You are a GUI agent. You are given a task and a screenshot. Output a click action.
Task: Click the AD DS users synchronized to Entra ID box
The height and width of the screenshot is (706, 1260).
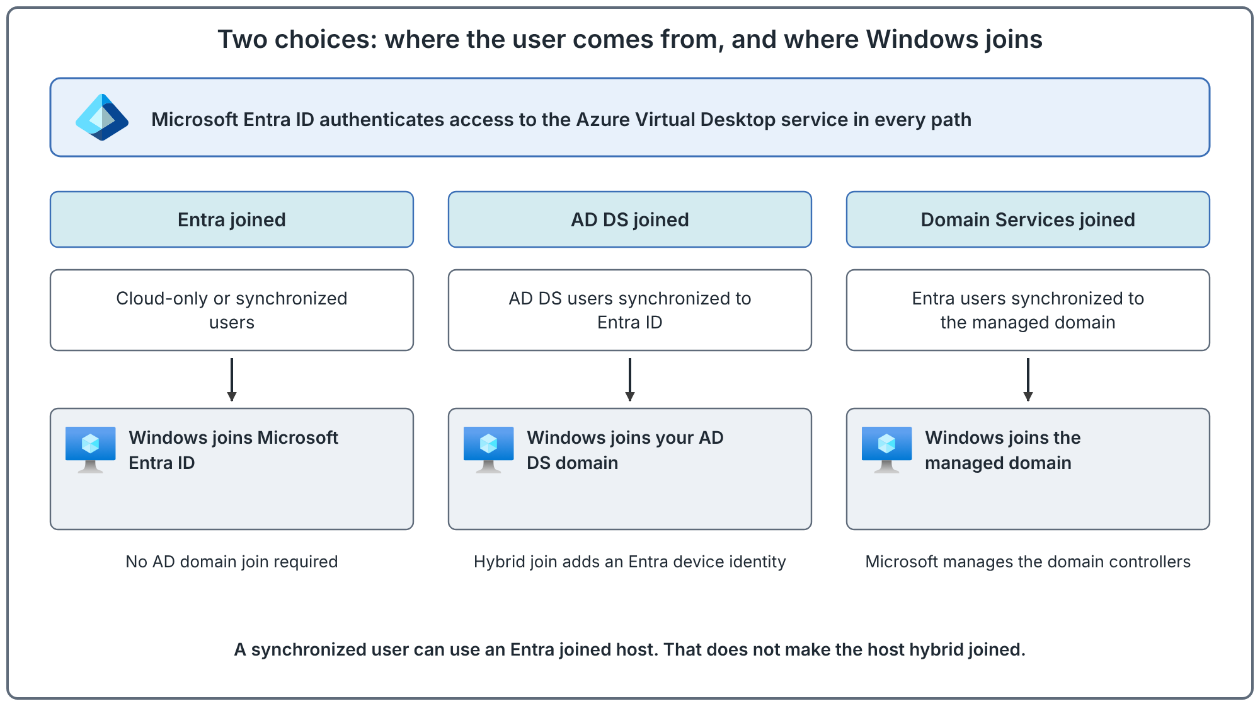(630, 310)
